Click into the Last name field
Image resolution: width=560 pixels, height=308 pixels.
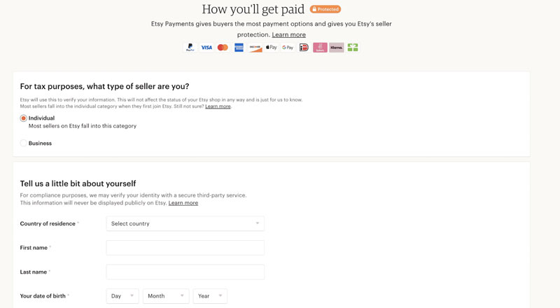(185, 272)
